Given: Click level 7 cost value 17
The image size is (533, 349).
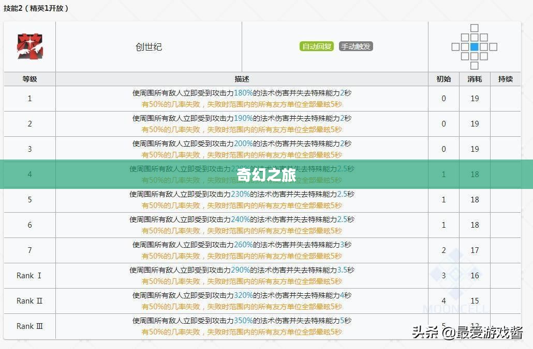Looking at the screenshot, I should pos(475,250).
